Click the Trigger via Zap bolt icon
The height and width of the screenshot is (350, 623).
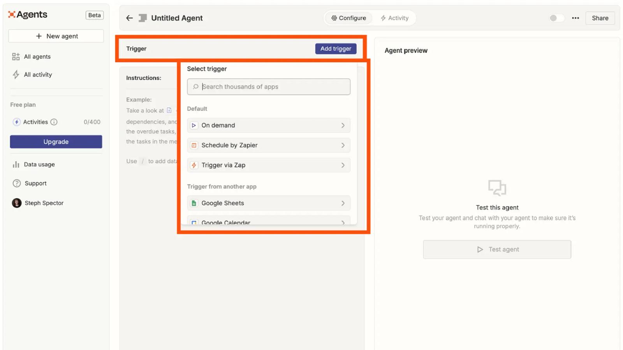click(x=194, y=165)
